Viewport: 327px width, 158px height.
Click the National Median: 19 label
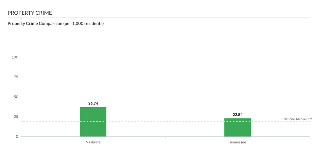pos(297,119)
